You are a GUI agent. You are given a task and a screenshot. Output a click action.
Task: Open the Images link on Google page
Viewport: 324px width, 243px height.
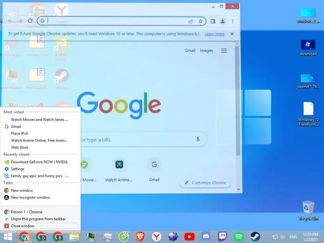[206, 50]
